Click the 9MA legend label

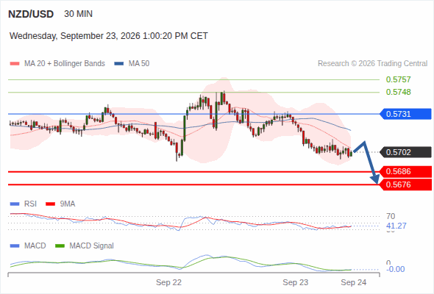point(68,204)
